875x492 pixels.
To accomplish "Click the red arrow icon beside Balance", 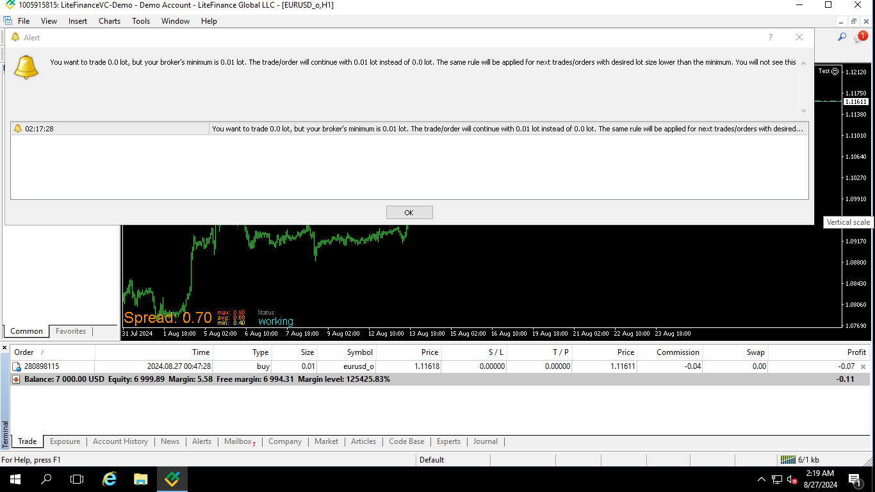I will [x=17, y=379].
